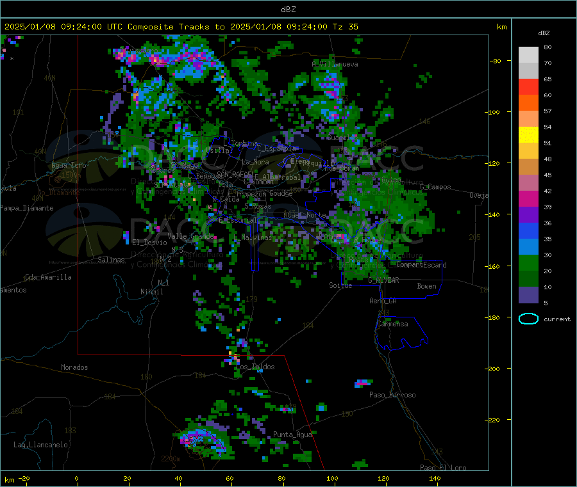
Task: Click the Carmensa map label
Action: 392,324
